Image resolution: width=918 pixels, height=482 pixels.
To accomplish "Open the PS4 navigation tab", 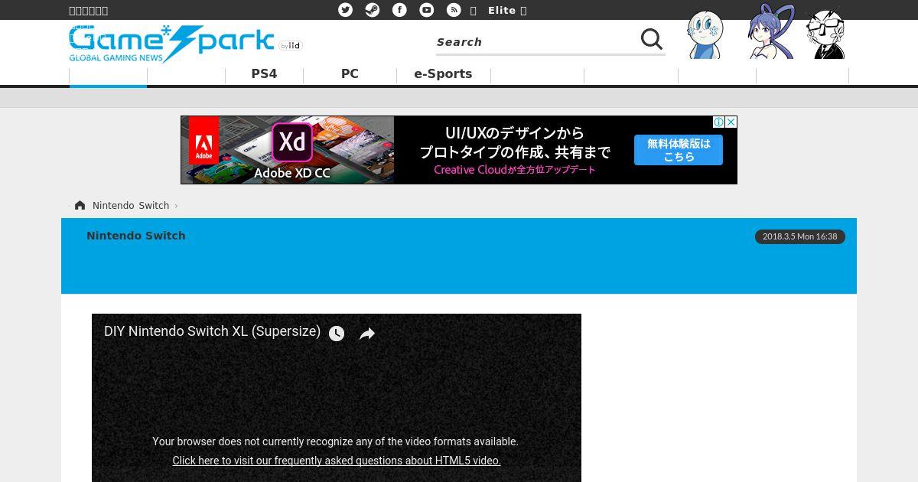I will [x=264, y=74].
